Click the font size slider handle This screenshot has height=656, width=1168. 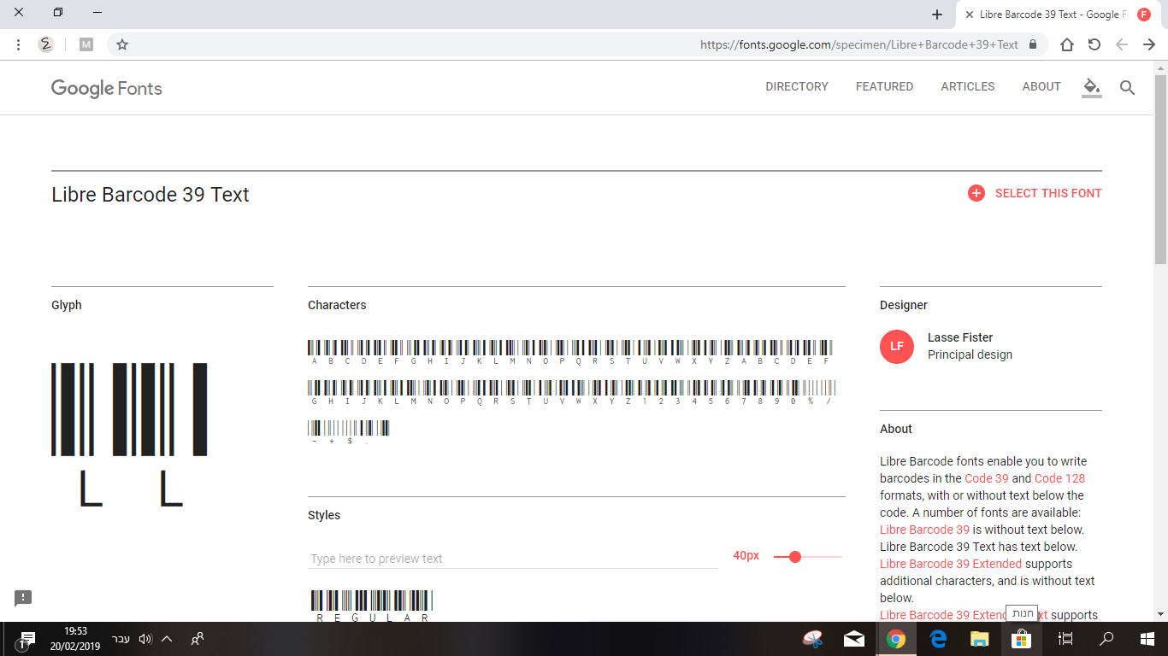click(x=795, y=557)
